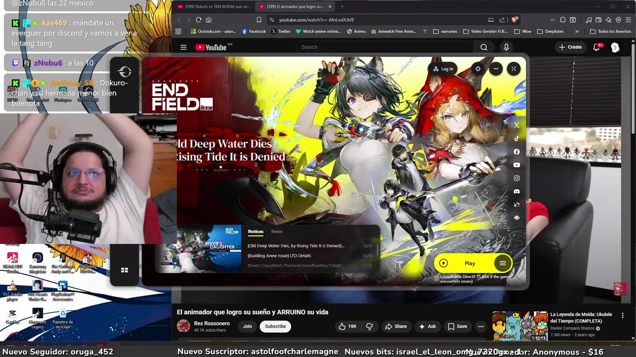Switch to the Robots es TAN BUENA tab

coord(213,6)
